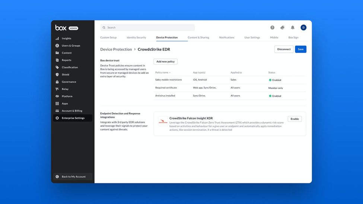Open Users & Groups in sidebar
This screenshot has width=363, height=204.
(73, 45)
